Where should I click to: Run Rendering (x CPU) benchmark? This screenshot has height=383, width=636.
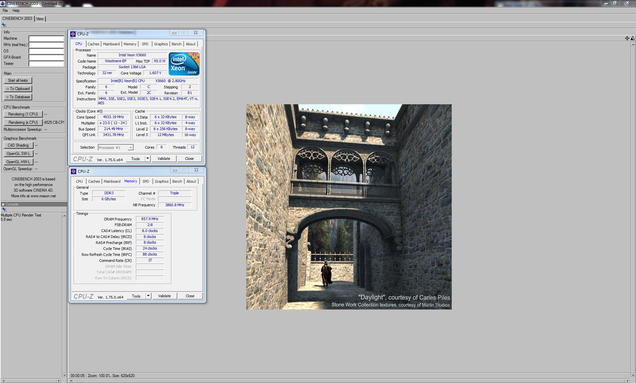tap(23, 122)
